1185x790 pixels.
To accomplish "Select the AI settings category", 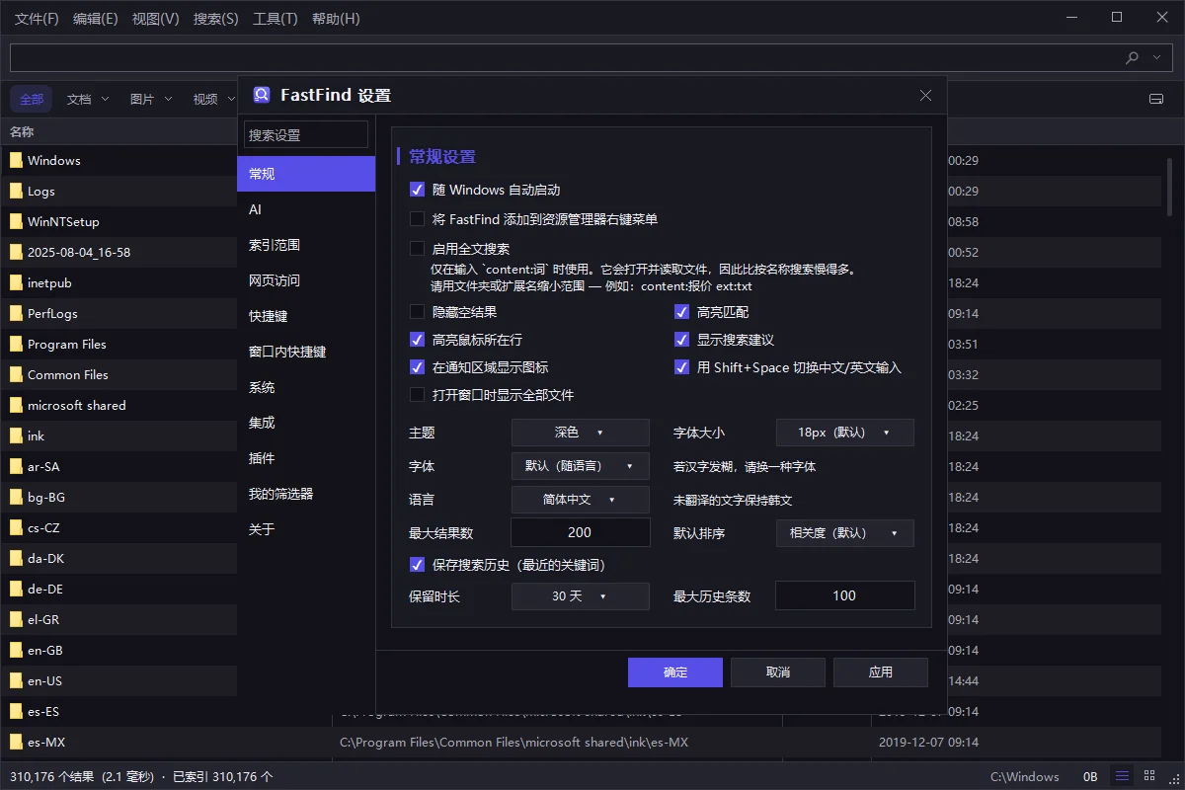I will tap(306, 209).
